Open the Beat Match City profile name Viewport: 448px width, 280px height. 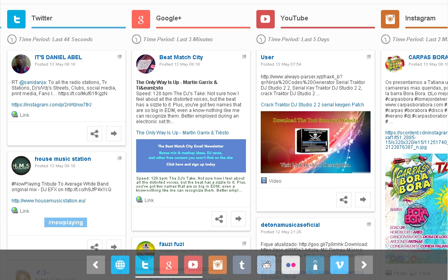181,57
